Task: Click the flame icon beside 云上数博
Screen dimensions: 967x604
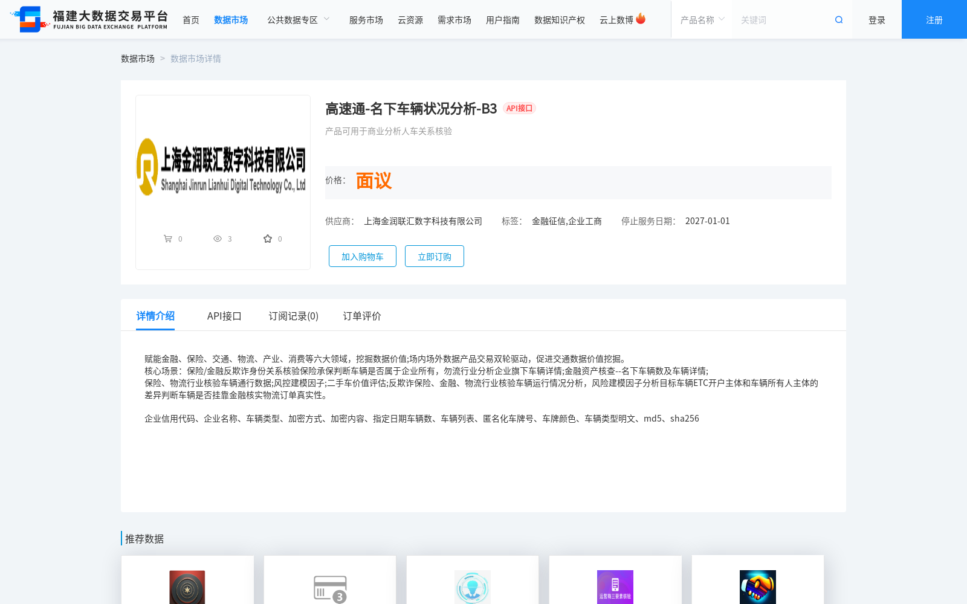Action: [x=641, y=19]
